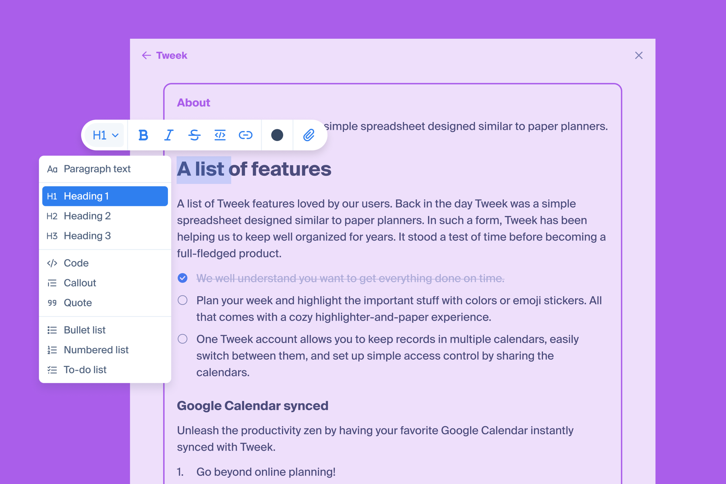Viewport: 726px width, 484px height.
Task: Apply strikethrough to the selected text
Action: [x=194, y=135]
